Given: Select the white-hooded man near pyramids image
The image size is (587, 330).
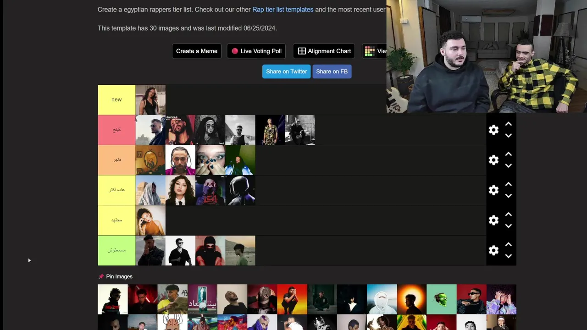Looking at the screenshot, I should (150, 190).
